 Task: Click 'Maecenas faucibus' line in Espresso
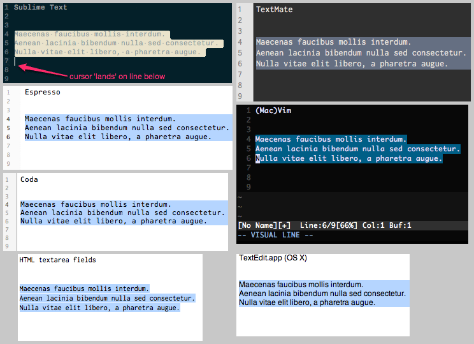click(100, 119)
